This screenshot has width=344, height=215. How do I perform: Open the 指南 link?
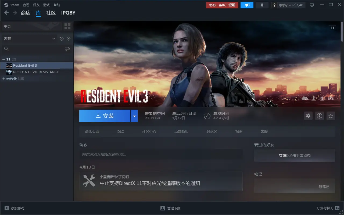[x=239, y=131]
